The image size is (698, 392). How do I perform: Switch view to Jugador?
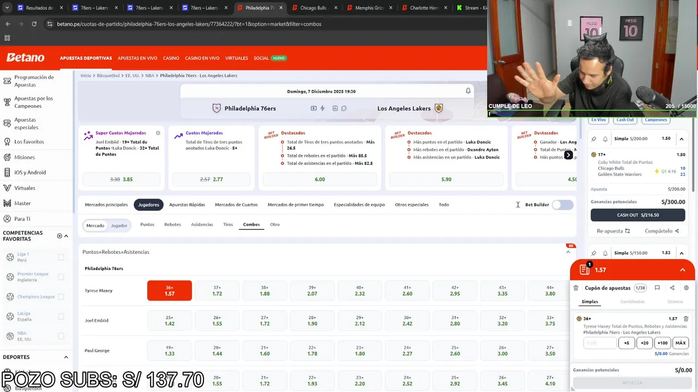coord(119,225)
